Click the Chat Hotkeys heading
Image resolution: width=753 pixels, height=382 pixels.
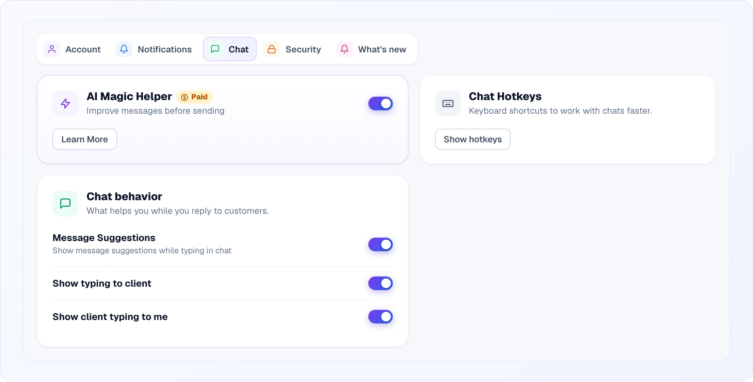click(x=505, y=96)
